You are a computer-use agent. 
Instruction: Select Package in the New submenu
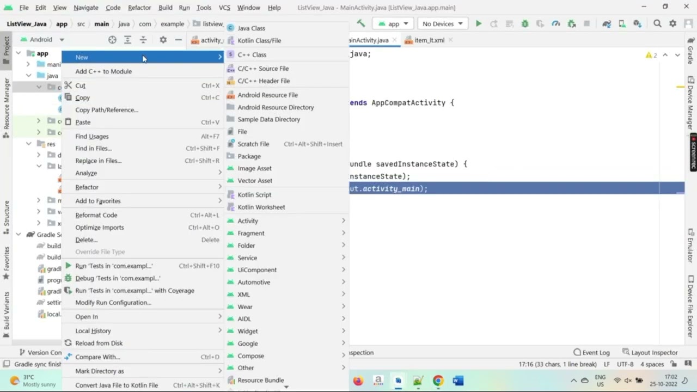tap(287, 156)
